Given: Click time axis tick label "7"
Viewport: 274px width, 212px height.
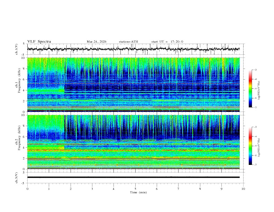Looking at the screenshot, I should point(179,189).
